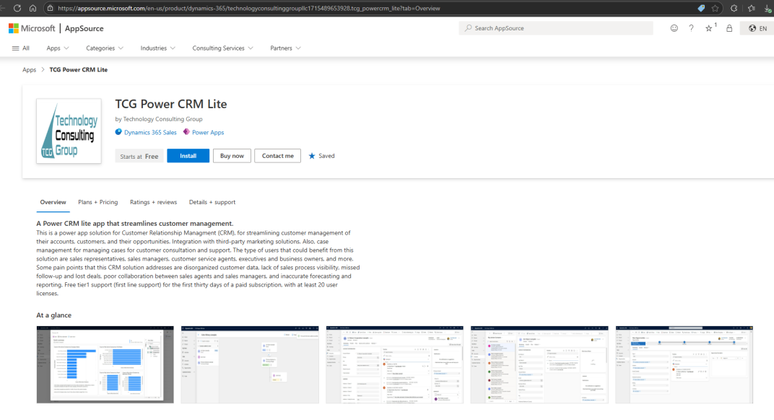Image resolution: width=774 pixels, height=420 pixels.
Task: Click the blue Install button
Action: [188, 155]
